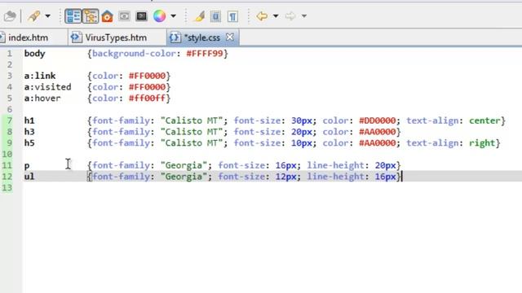This screenshot has width=522, height=293.
Task: Select the *style.css tab
Action: pyautogui.click(x=201, y=37)
